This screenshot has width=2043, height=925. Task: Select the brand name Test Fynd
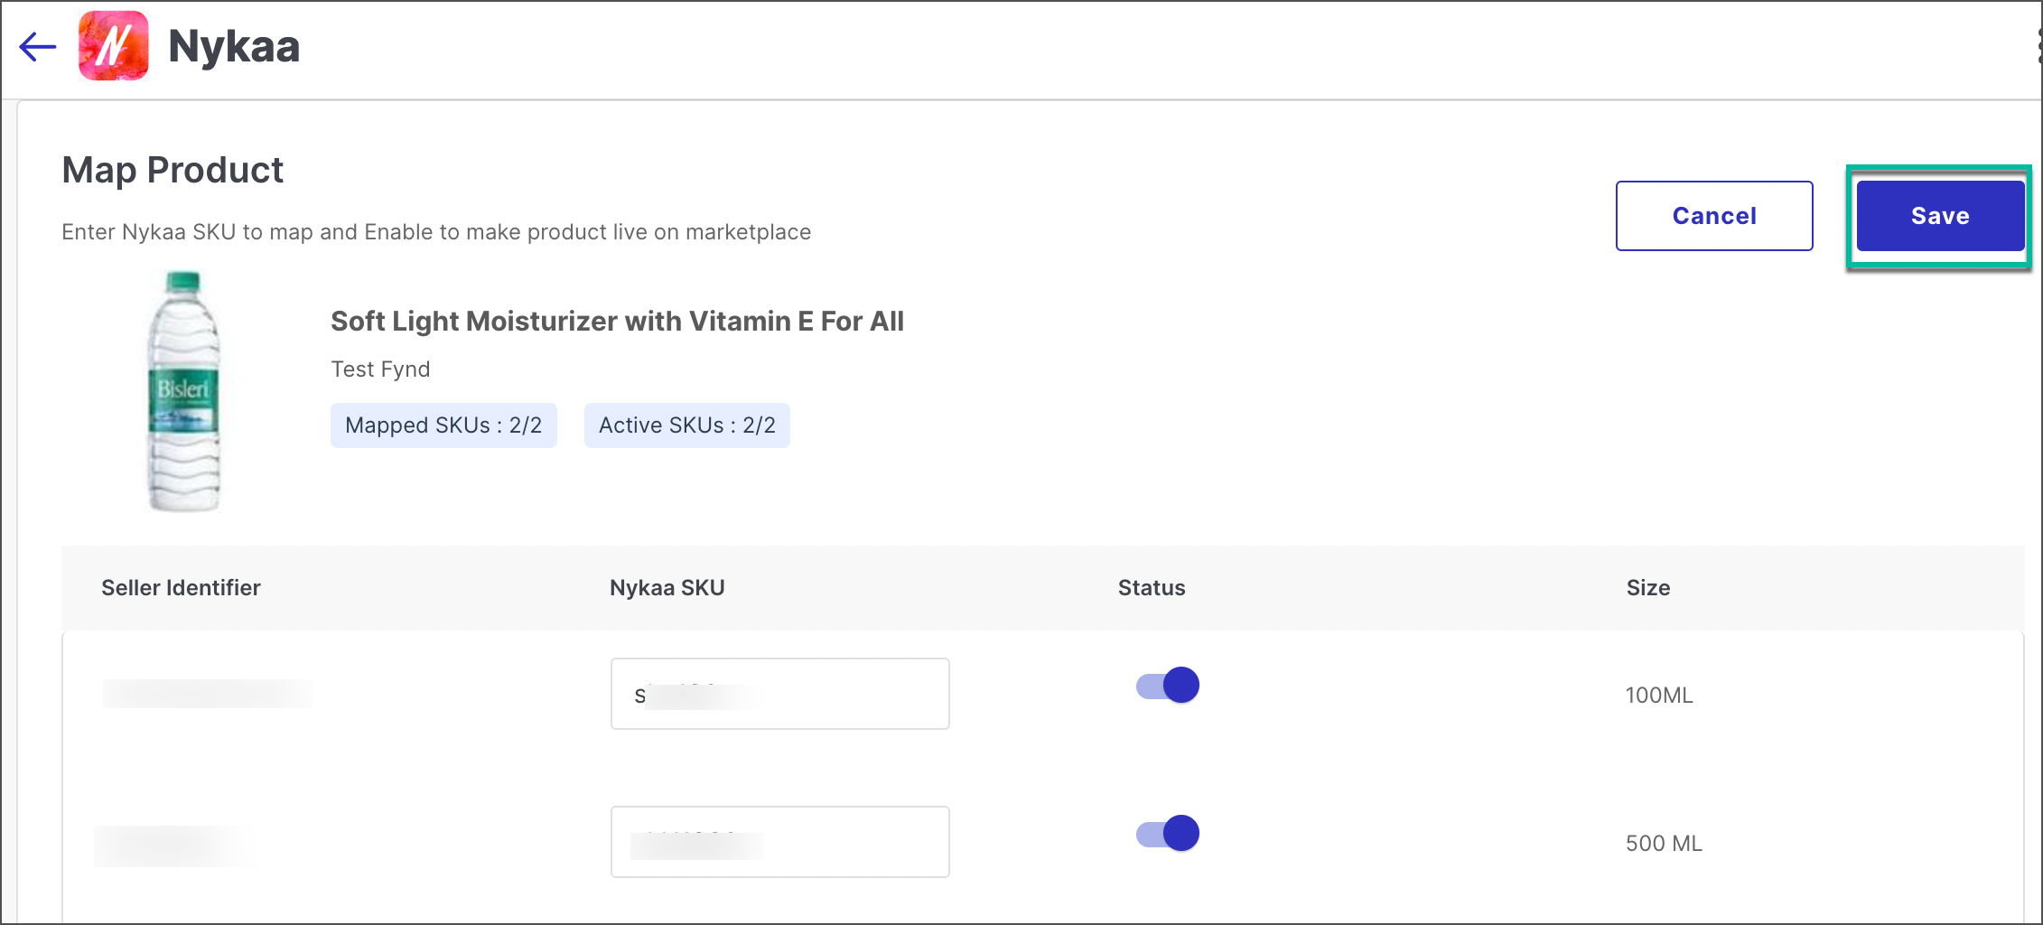[380, 369]
